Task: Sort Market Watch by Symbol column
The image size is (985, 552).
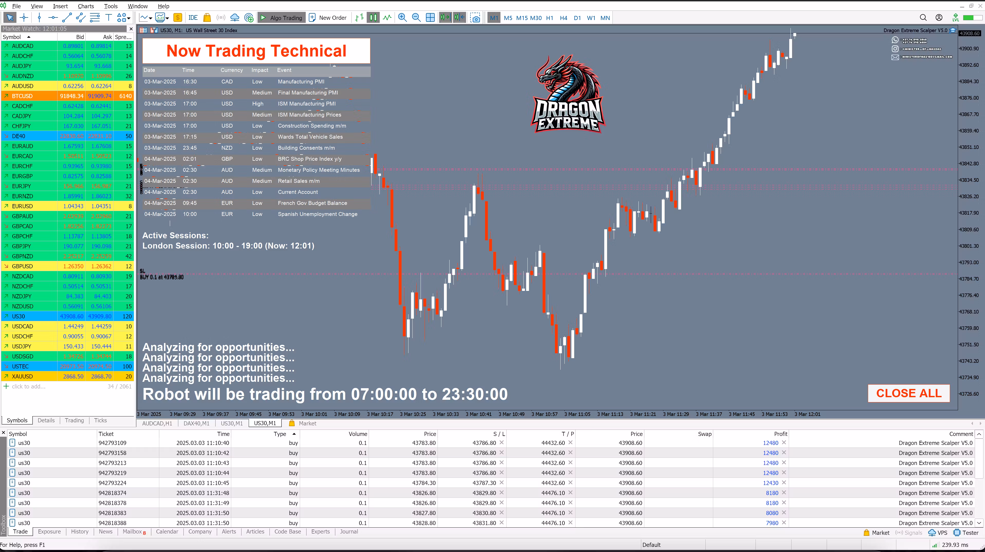Action: coord(29,37)
